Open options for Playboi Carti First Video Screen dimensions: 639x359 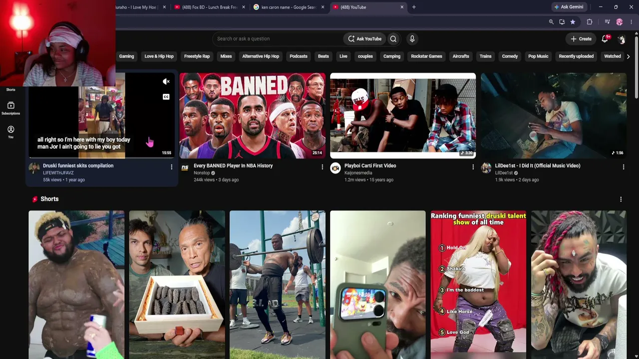tap(473, 167)
